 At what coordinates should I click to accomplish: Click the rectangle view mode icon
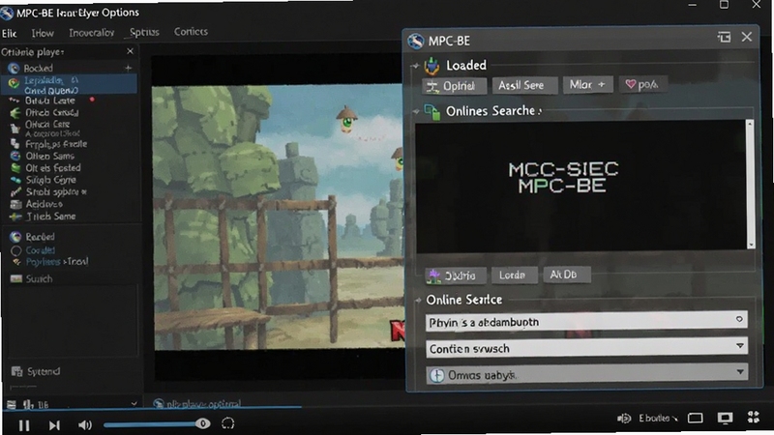695,419
